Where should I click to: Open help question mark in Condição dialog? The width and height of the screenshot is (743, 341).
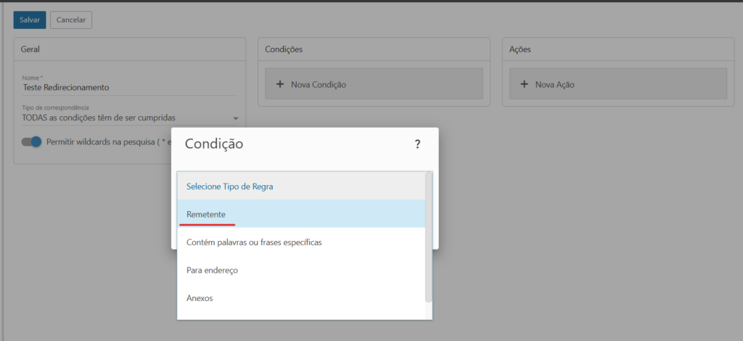coord(417,144)
